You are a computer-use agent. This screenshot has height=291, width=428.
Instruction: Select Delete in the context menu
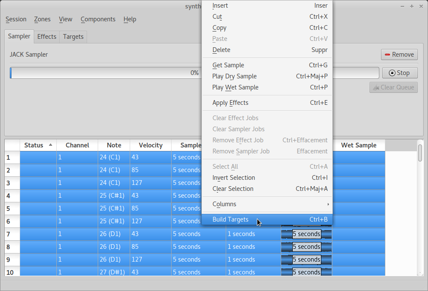267,50
